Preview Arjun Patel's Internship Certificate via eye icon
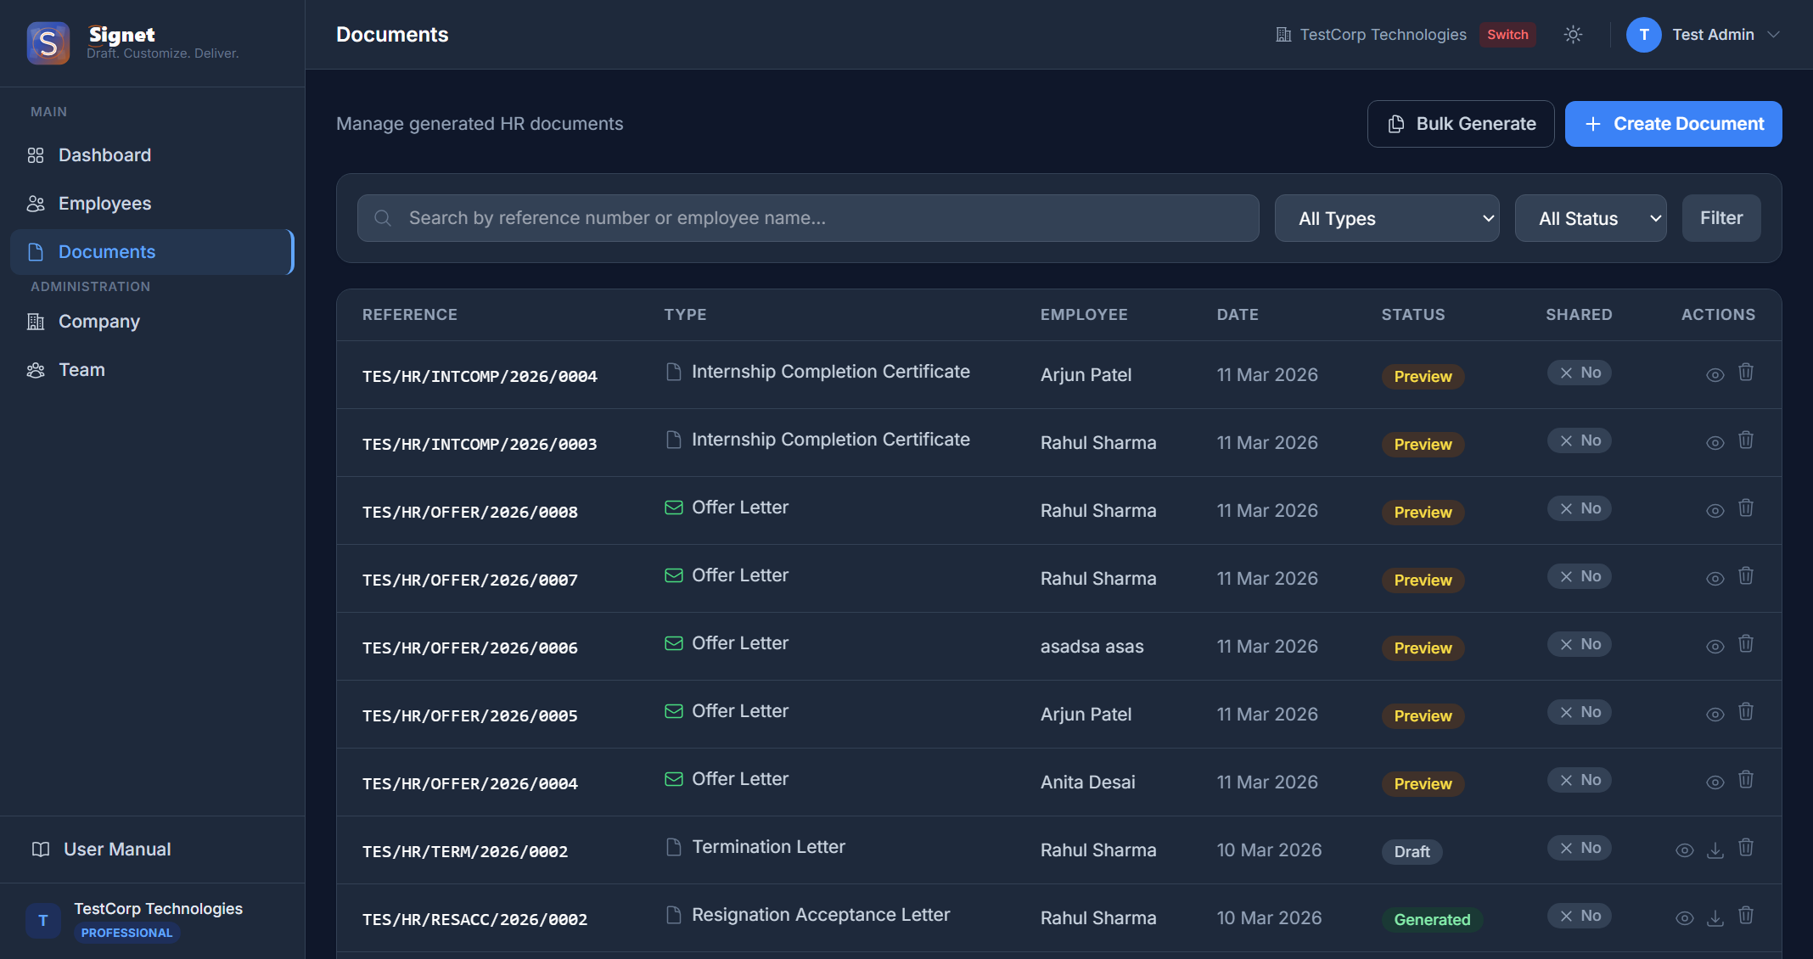This screenshot has height=959, width=1813. (x=1715, y=374)
